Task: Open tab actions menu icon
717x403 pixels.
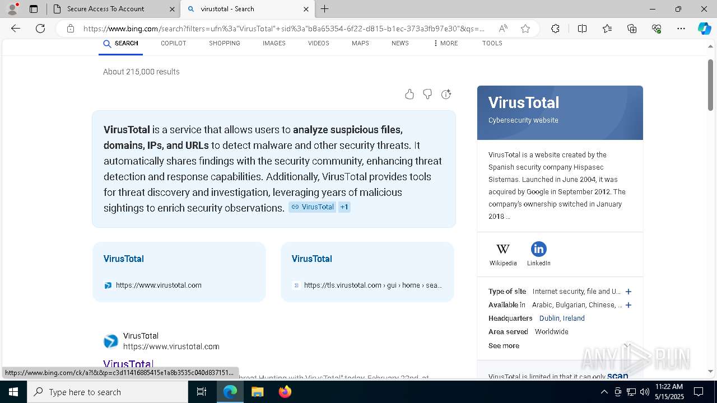Action: (34, 9)
